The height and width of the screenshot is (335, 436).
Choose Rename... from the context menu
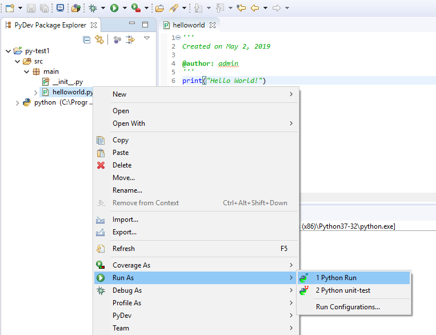click(197, 190)
